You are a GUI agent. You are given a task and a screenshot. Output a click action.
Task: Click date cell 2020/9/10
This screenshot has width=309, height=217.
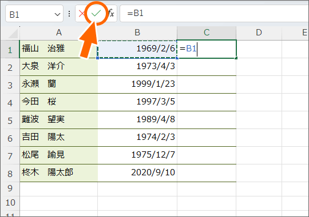pos(137,173)
